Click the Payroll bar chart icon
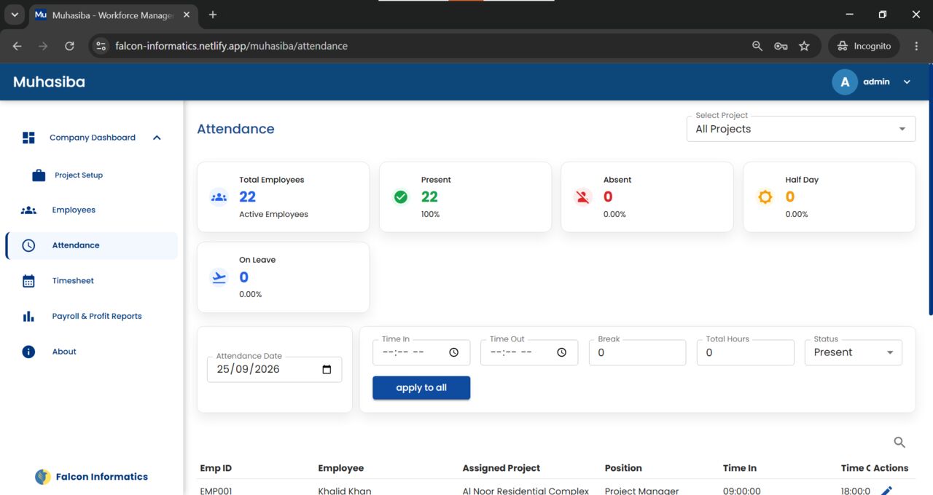Image resolution: width=933 pixels, height=495 pixels. (28, 317)
